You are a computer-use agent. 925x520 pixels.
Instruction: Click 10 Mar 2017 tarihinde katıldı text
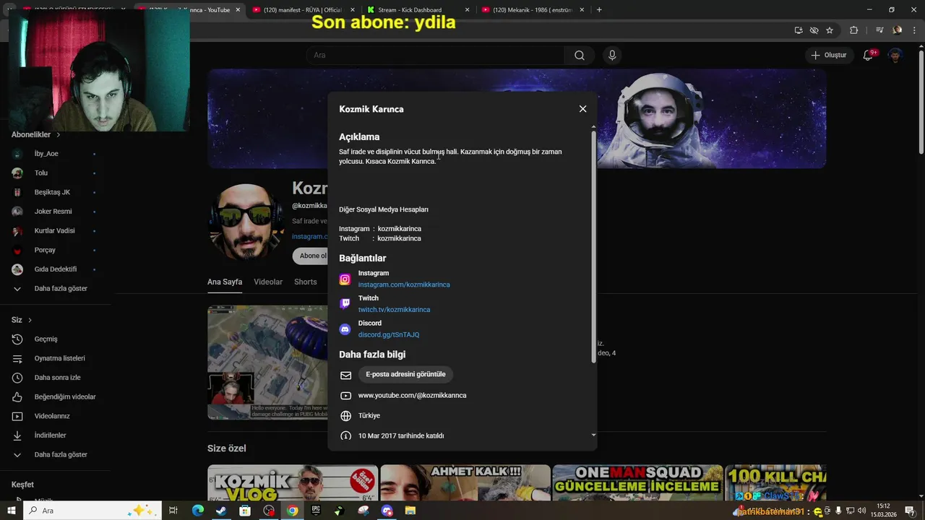tap(401, 436)
